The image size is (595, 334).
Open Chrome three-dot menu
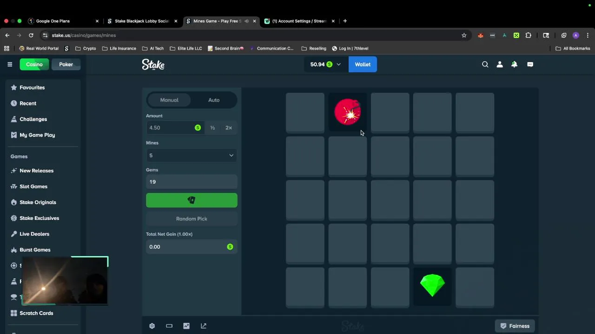[x=588, y=35]
